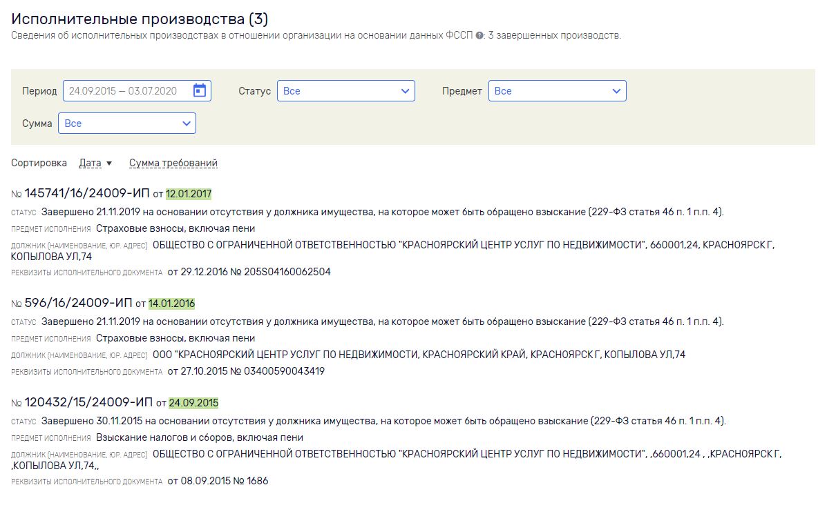Click the highlighted date 24.09.2015
The image size is (827, 514).
coord(193,403)
